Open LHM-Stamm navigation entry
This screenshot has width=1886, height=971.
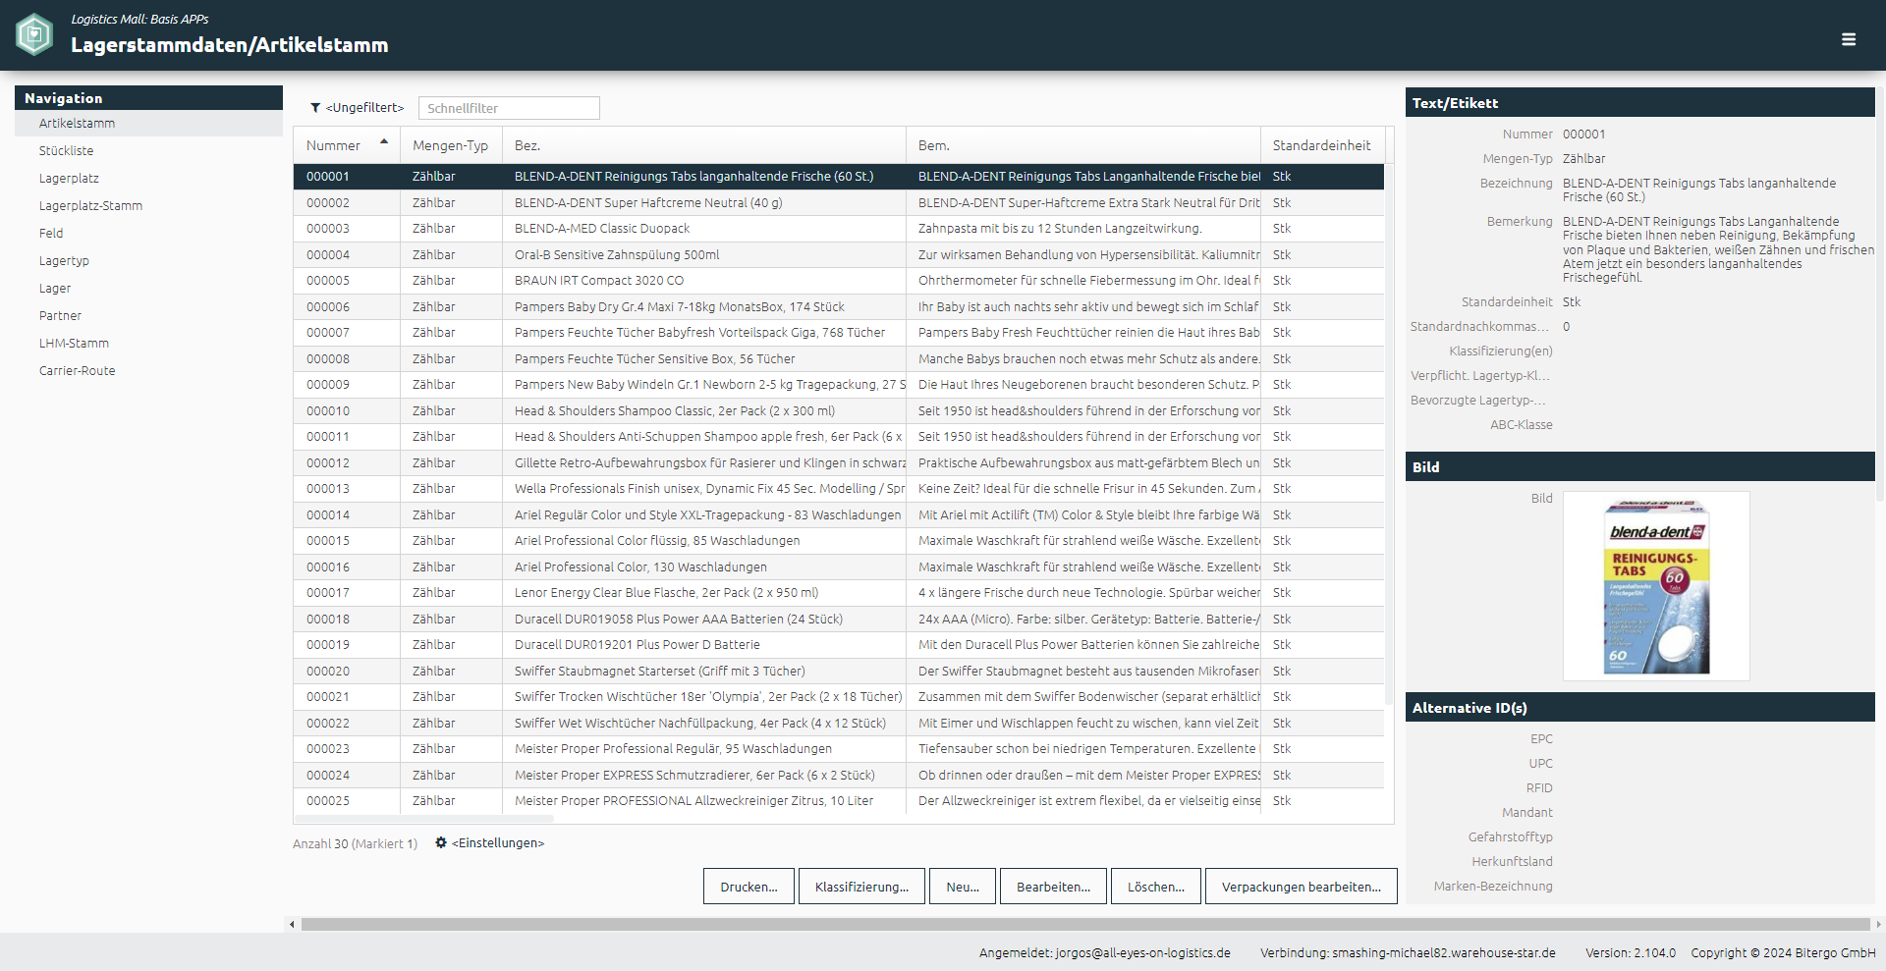[148, 343]
